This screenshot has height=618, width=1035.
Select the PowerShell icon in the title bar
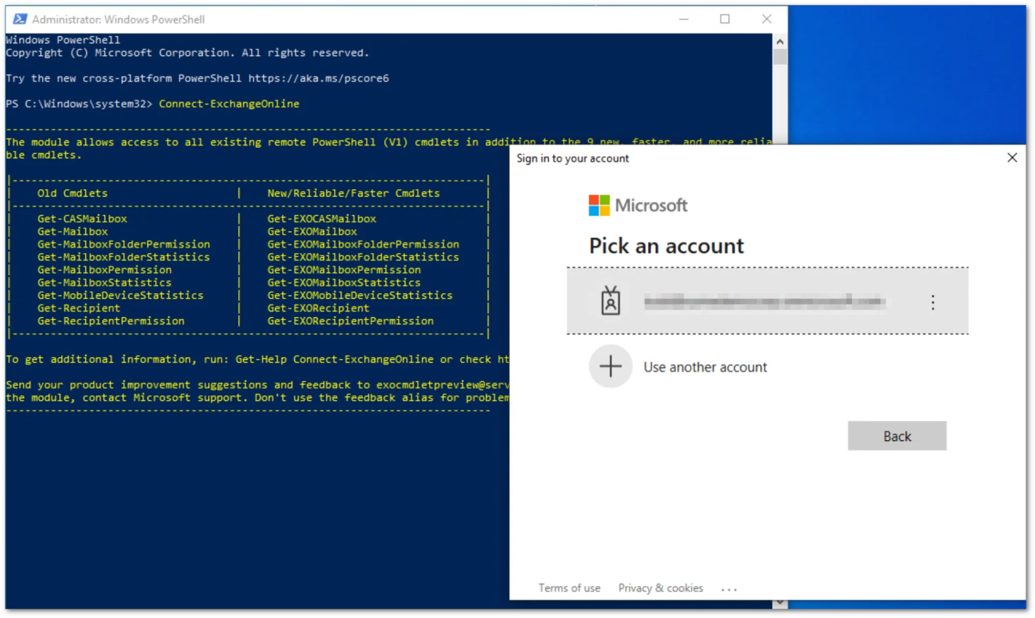19,19
